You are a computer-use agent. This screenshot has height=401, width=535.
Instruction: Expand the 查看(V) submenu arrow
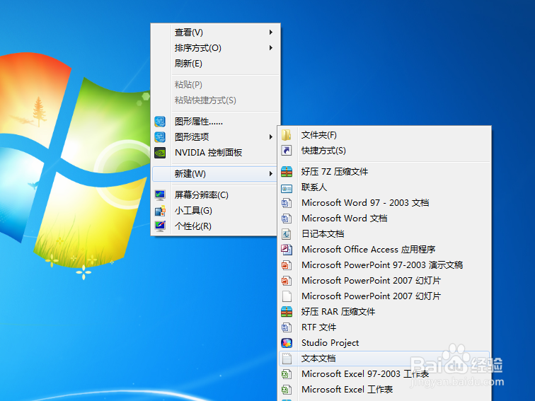click(270, 33)
